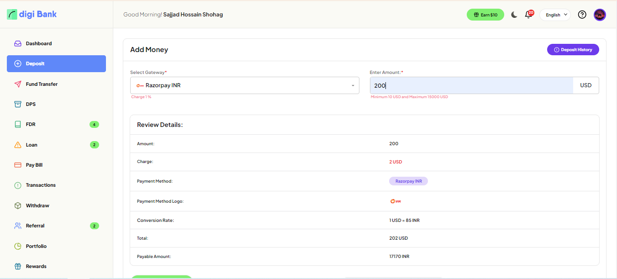Click the Loan warning triangle icon
The height and width of the screenshot is (279, 617).
(18, 145)
